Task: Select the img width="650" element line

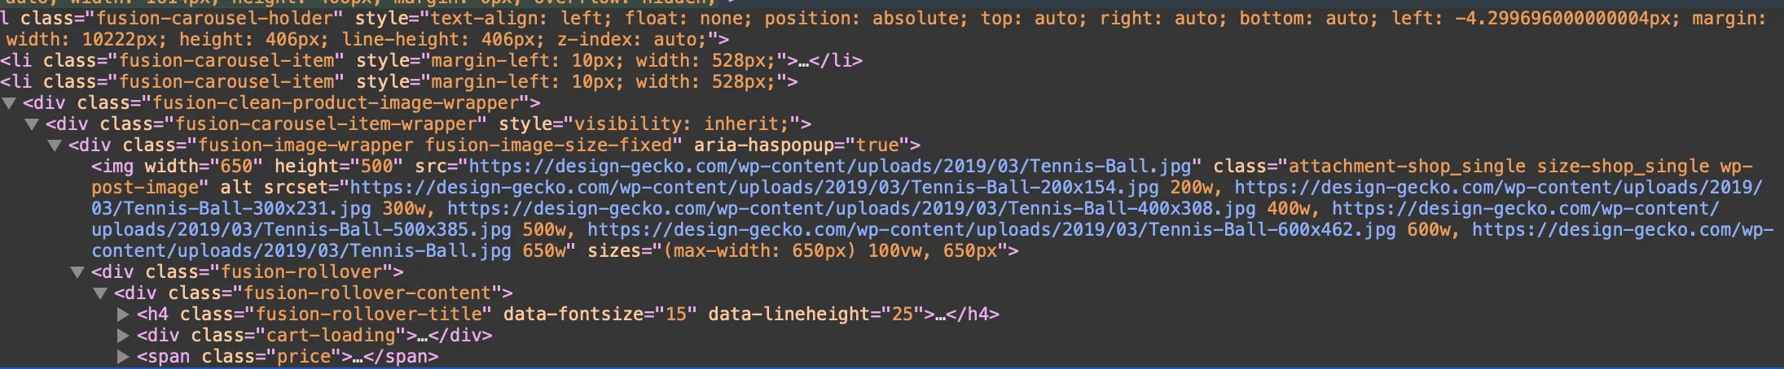Action: (933, 209)
